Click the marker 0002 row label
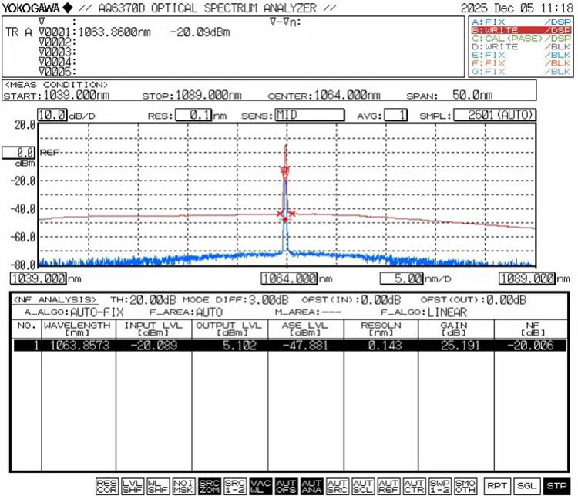 [x=57, y=42]
